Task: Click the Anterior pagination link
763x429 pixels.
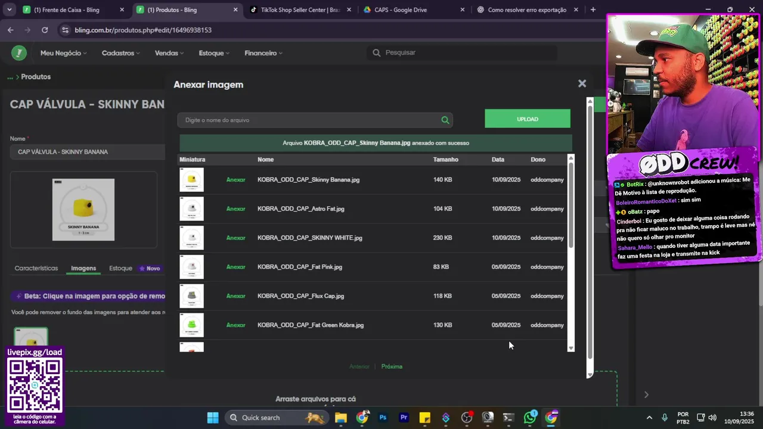Action: point(359,366)
